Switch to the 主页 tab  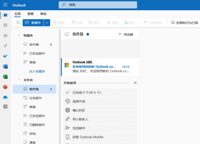[x=18, y=14]
